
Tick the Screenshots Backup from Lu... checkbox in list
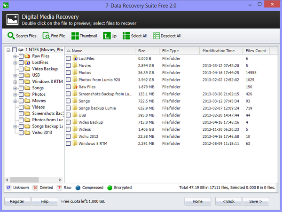(68, 94)
